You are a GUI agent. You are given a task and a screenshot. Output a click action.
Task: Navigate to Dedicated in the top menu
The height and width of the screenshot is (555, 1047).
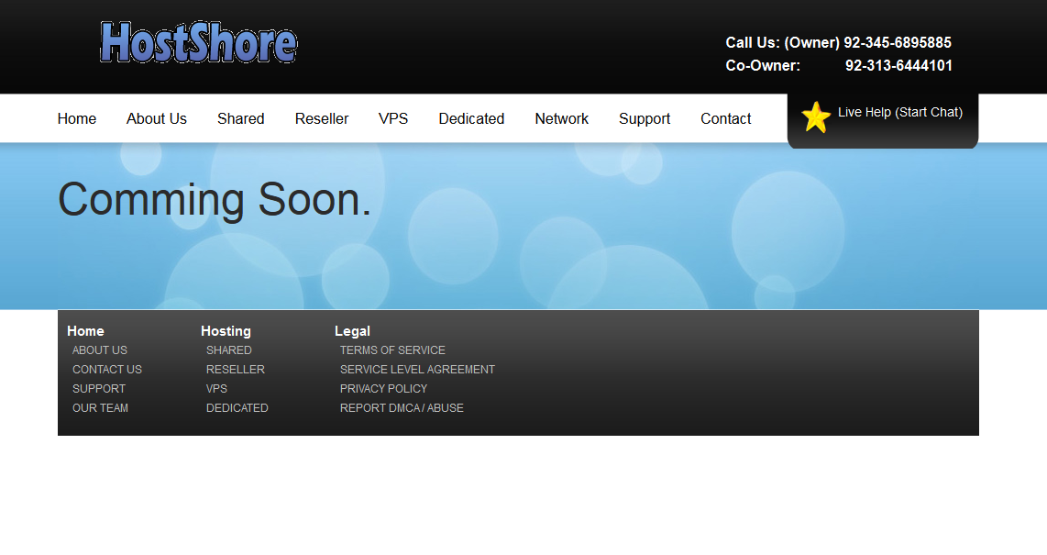471,118
